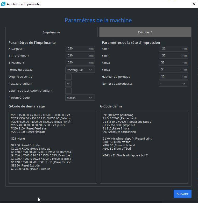The width and height of the screenshot is (198, 203).
Task: Edit the Z (Hauteur) value field
Action: 80,63
